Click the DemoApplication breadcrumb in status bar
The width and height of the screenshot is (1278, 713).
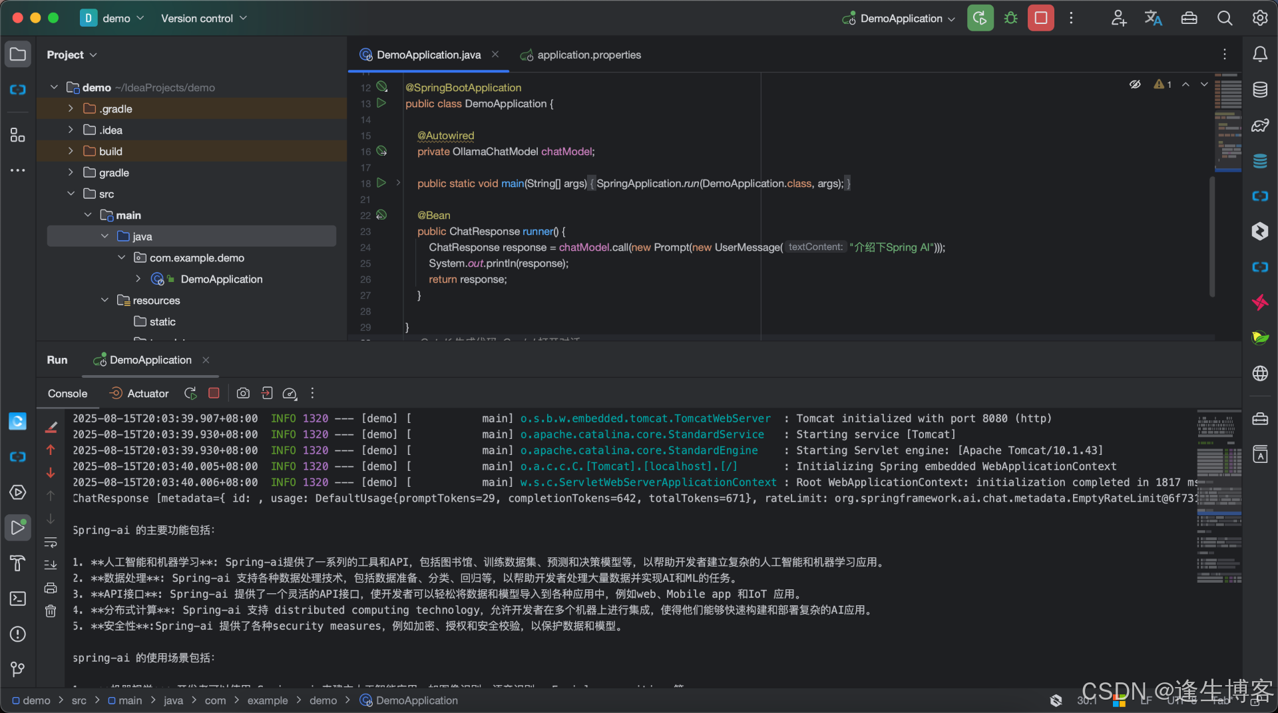409,700
